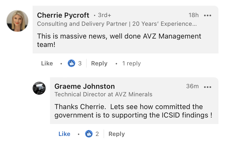Viewport: 225px width, 143px height.
Task: Click the 18h timestamp
Action: (193, 15)
